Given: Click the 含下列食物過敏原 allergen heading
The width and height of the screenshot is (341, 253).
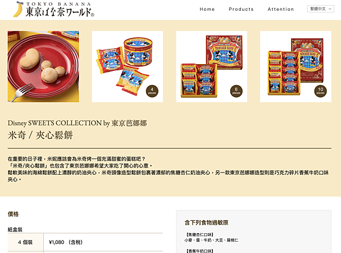Looking at the screenshot, I should tap(206, 222).
